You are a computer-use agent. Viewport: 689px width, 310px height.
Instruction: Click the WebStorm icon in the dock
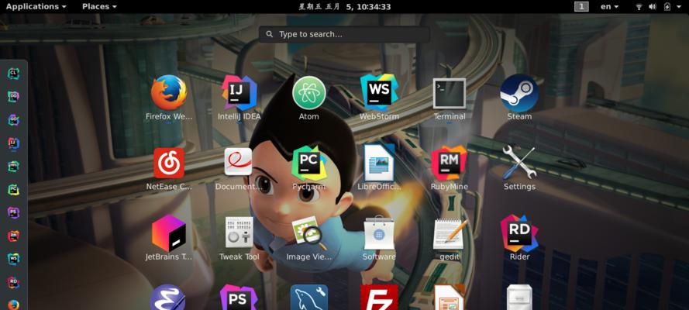pos(14,259)
